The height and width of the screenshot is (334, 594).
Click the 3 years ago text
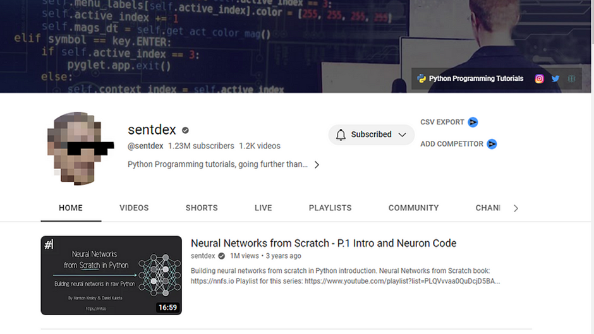[283, 256]
